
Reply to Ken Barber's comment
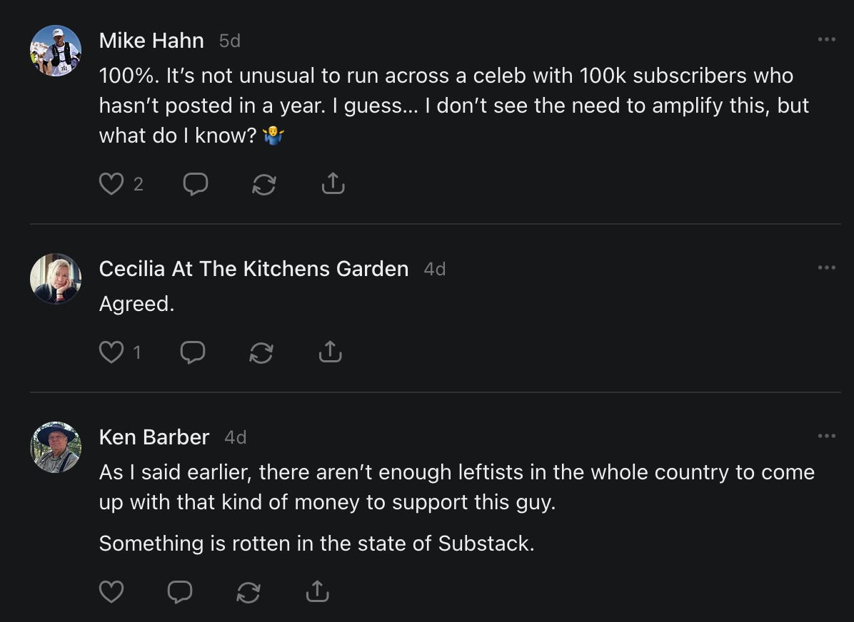[180, 591]
